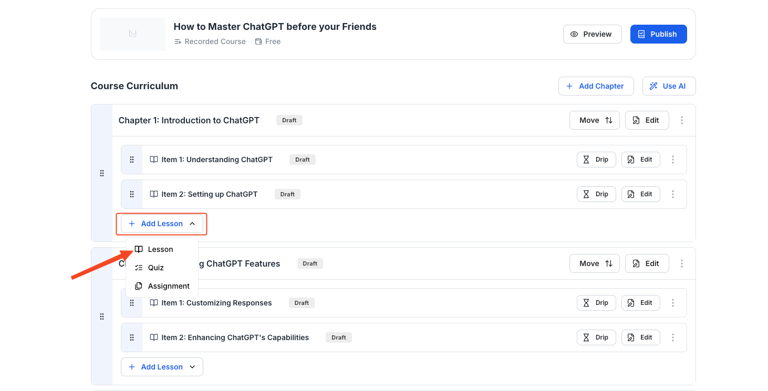Choose Quiz from the dropdown menu

pyautogui.click(x=162, y=268)
